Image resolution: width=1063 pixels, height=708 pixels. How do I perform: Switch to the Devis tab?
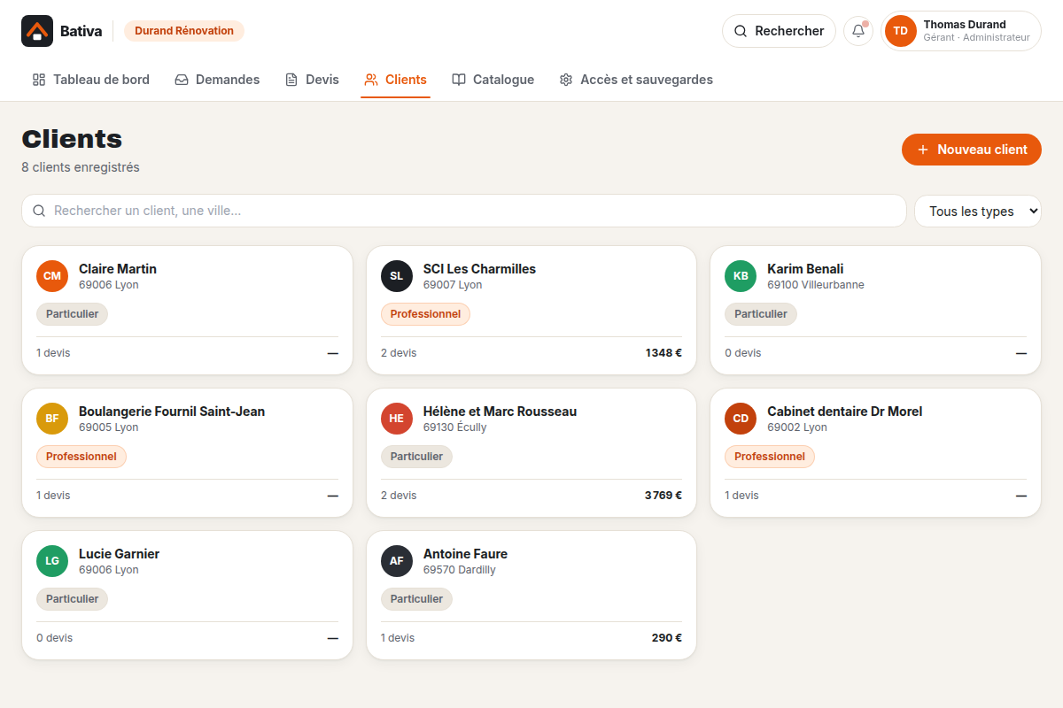click(312, 80)
